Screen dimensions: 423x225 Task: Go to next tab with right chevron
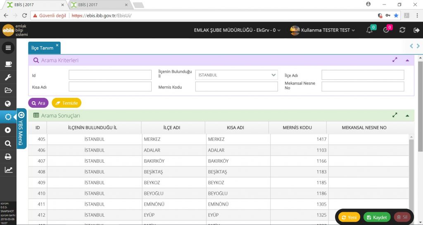pos(418,46)
